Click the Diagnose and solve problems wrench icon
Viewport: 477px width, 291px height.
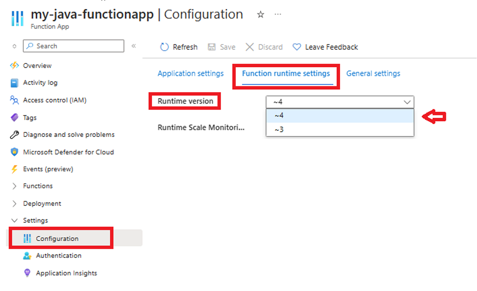[14, 135]
